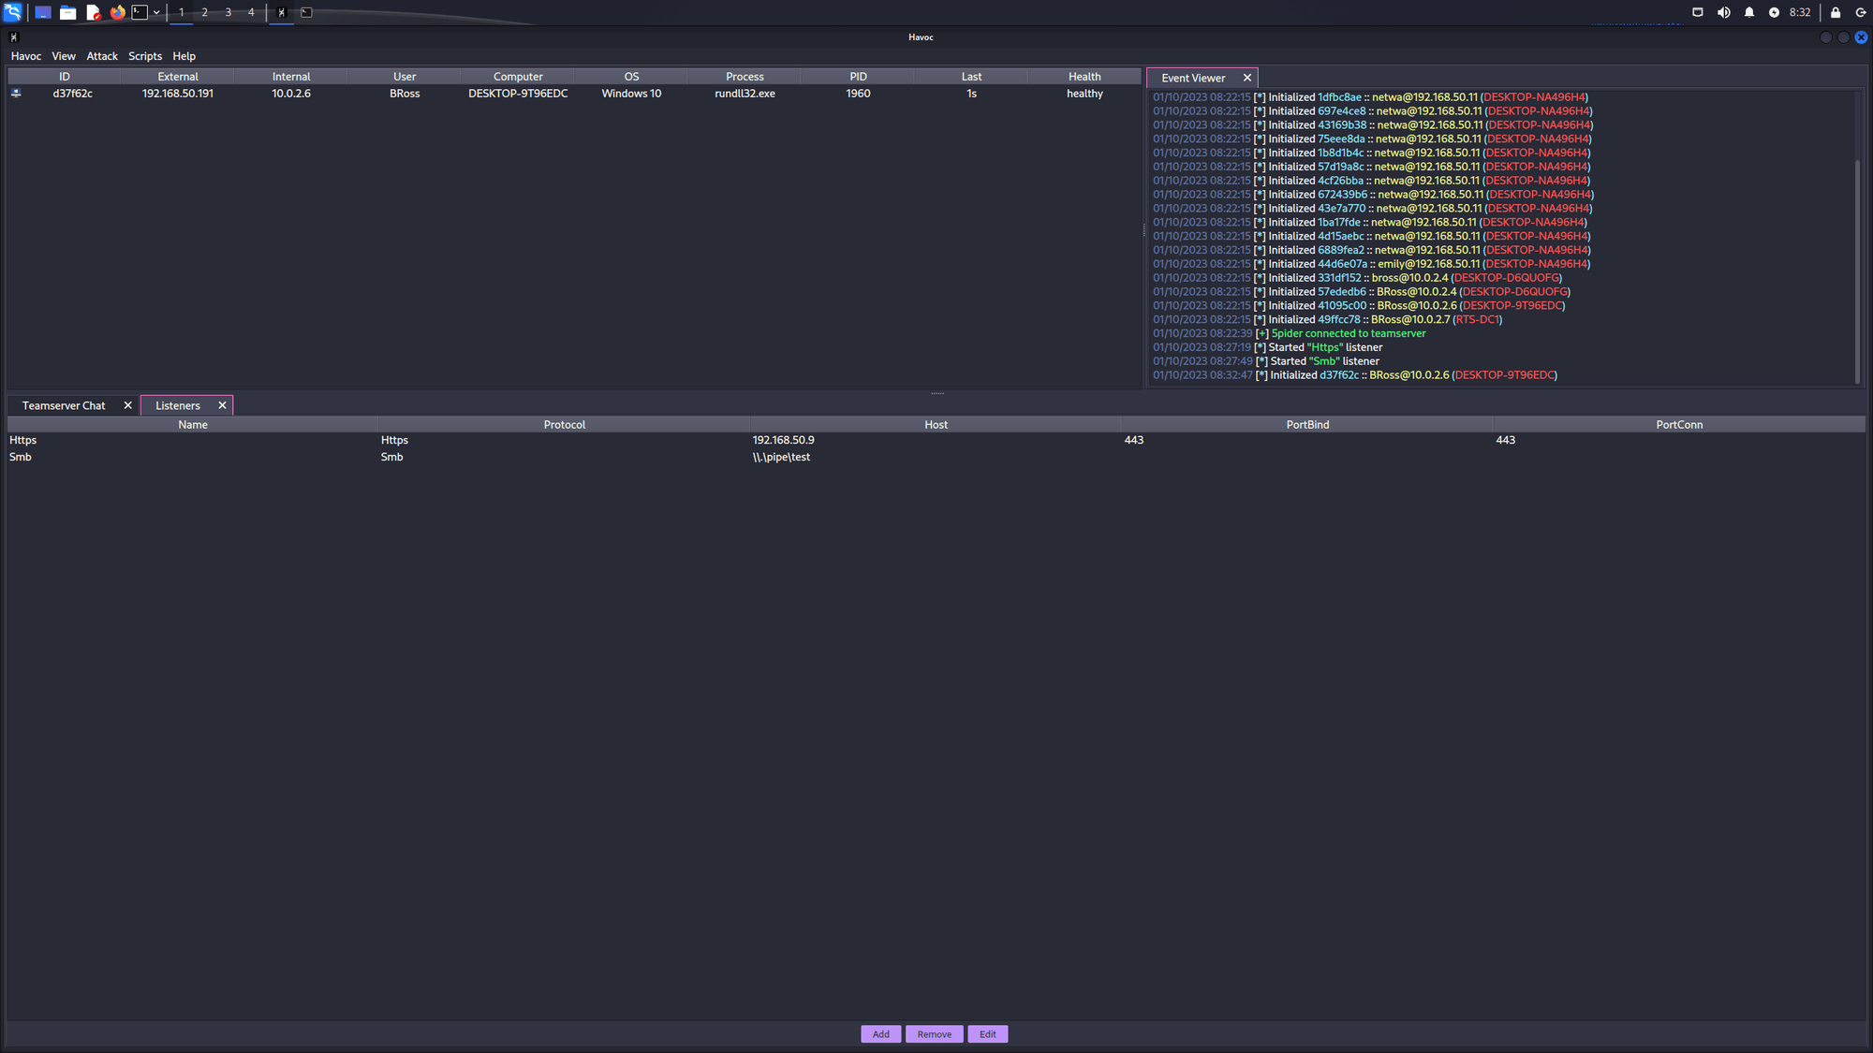Click computer name DESKTOP-9T96EDC in session row
The width and height of the screenshot is (1873, 1053).
[518, 94]
